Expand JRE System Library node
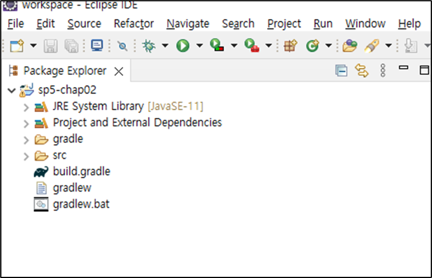 (26, 107)
